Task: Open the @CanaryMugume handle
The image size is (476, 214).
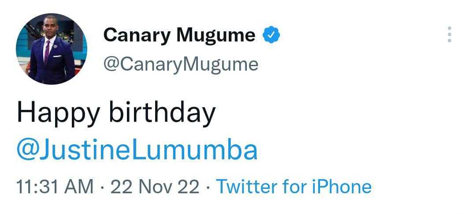Action: point(180,64)
